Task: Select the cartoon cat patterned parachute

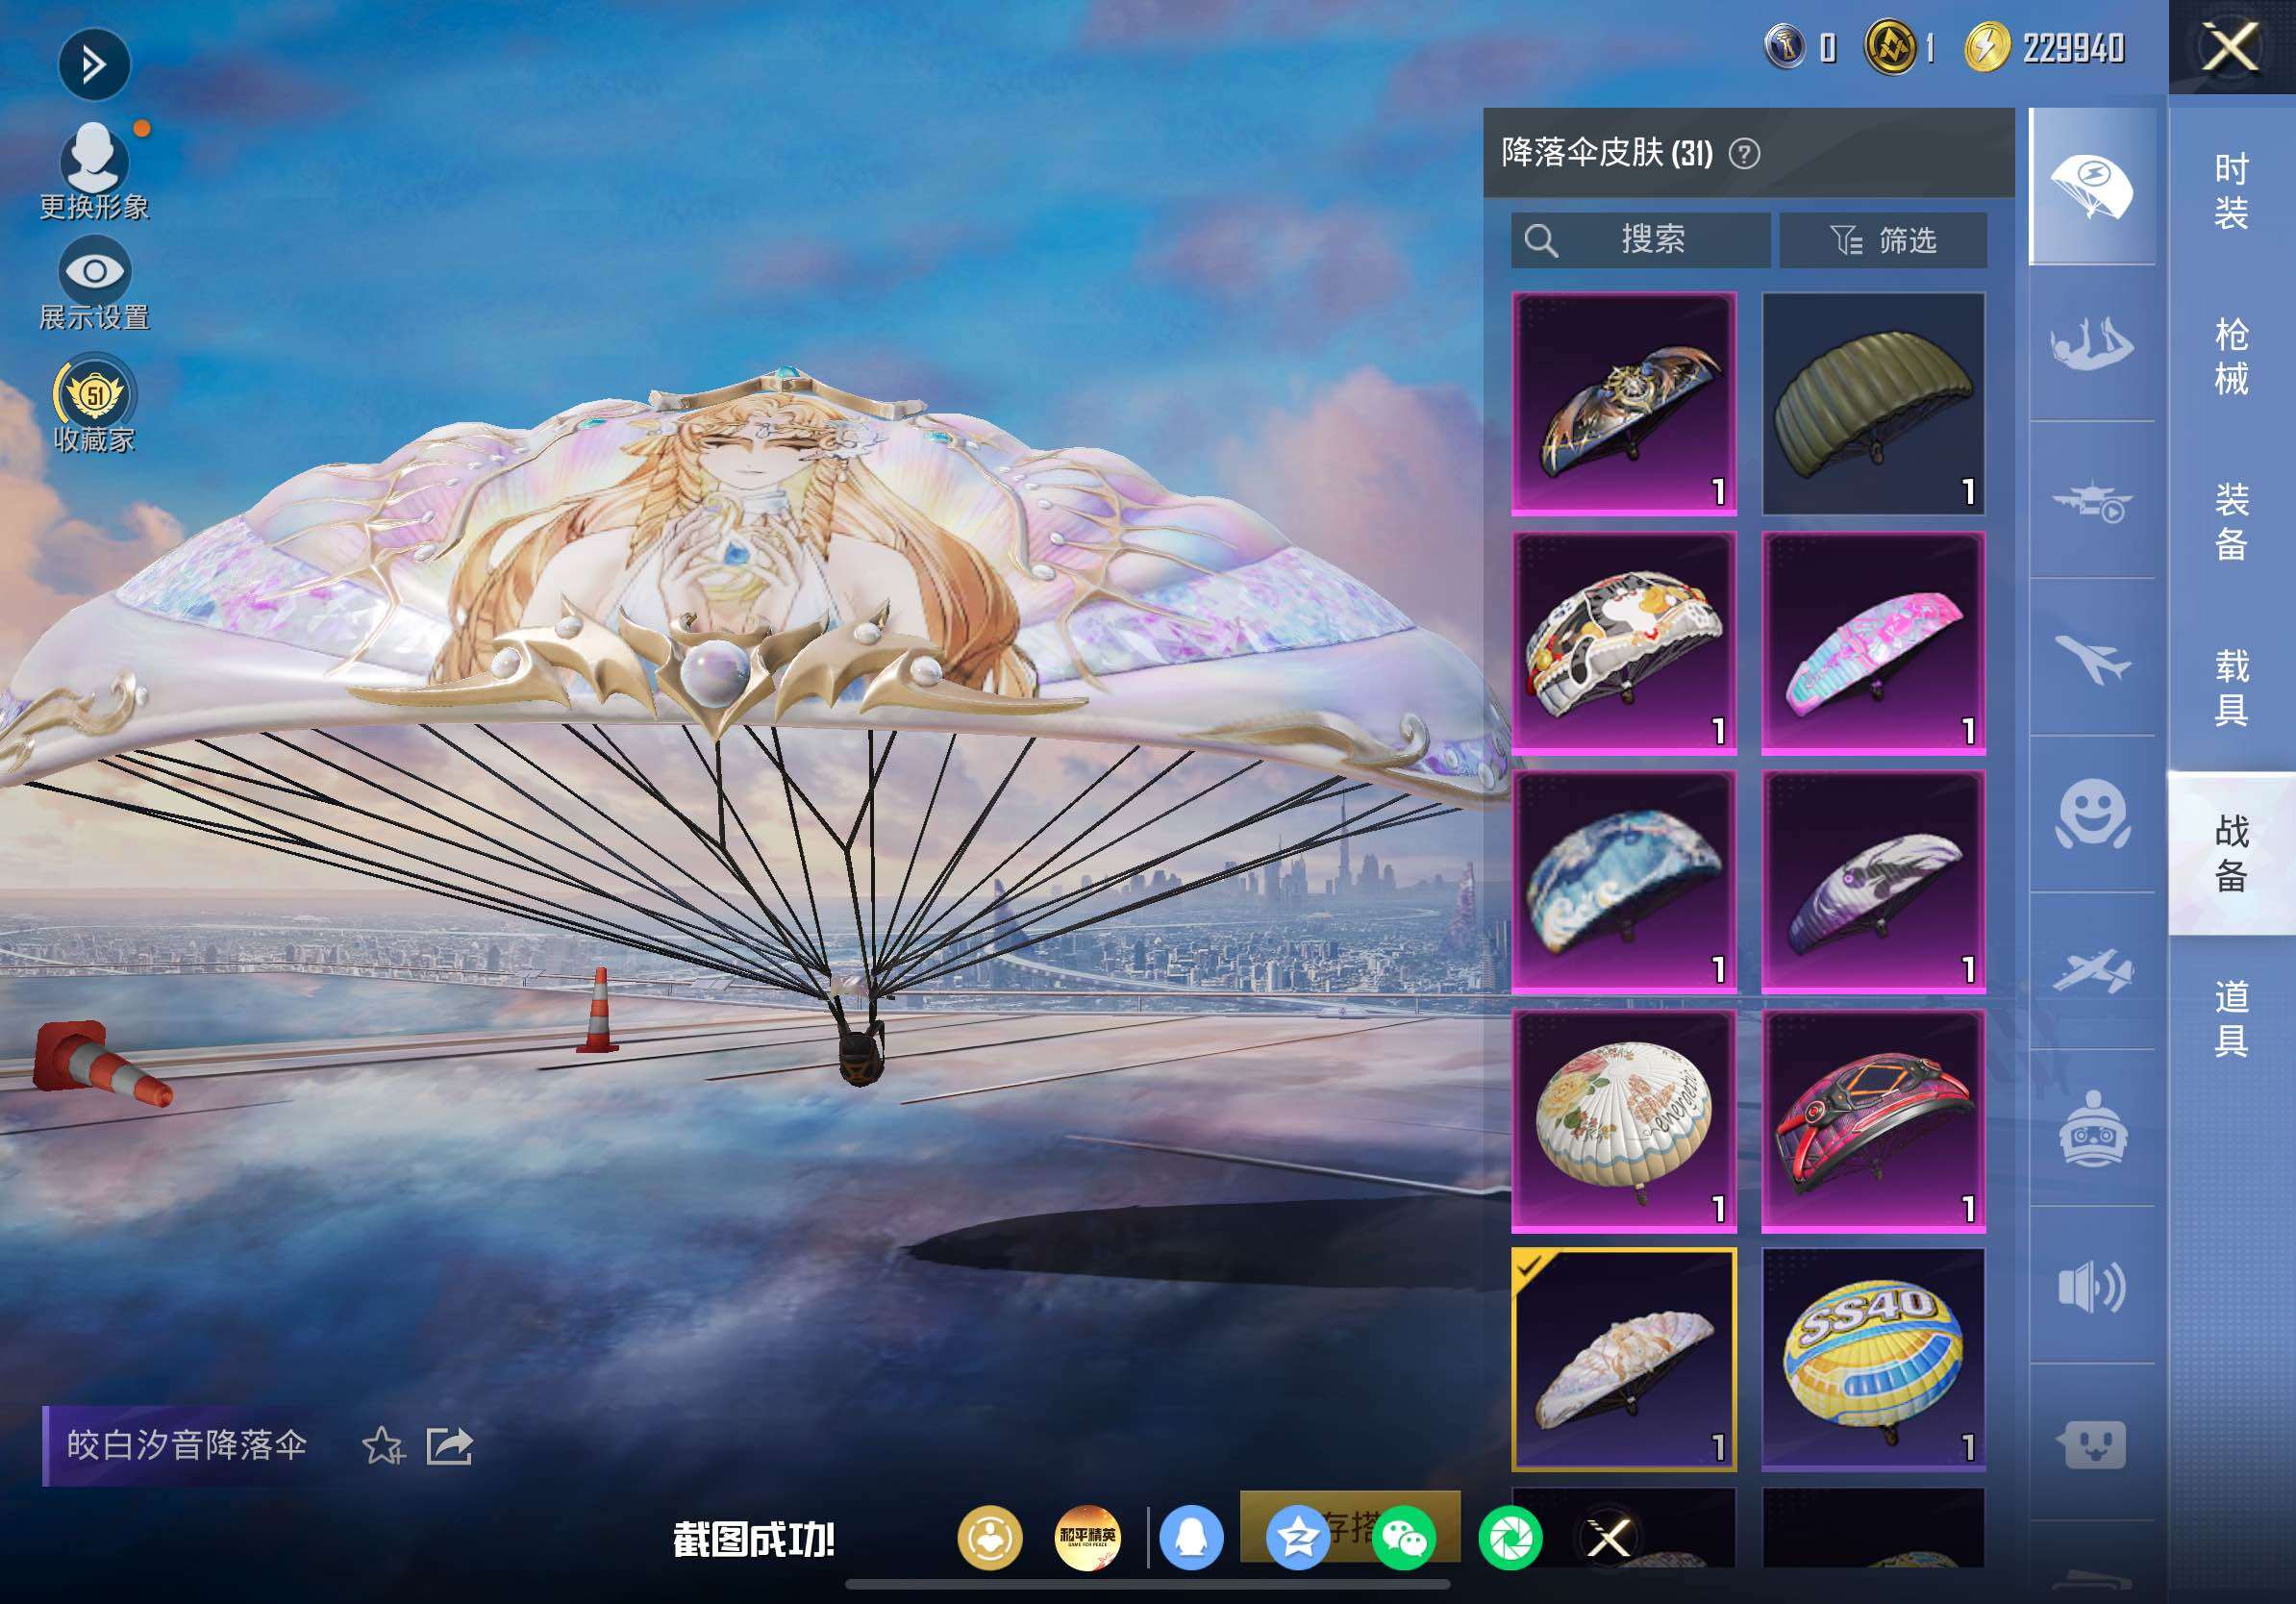Action: pyautogui.click(x=1624, y=643)
